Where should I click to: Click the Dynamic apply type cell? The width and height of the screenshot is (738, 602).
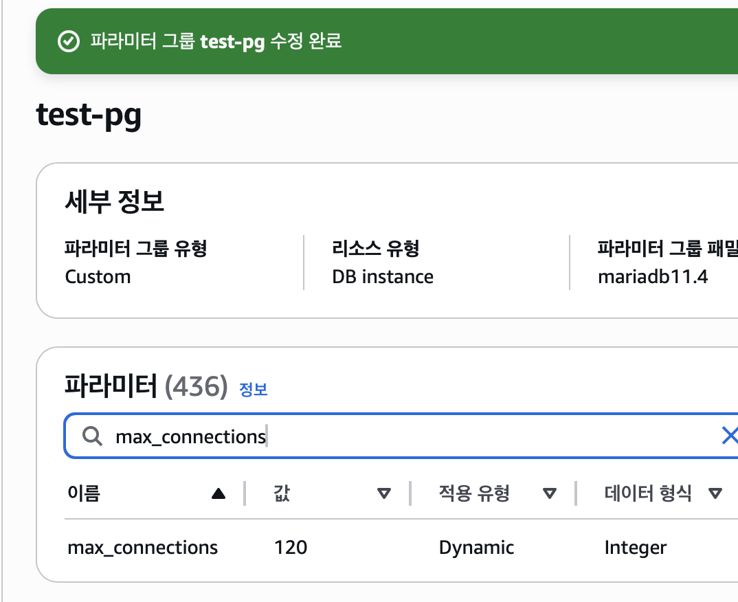tap(476, 548)
